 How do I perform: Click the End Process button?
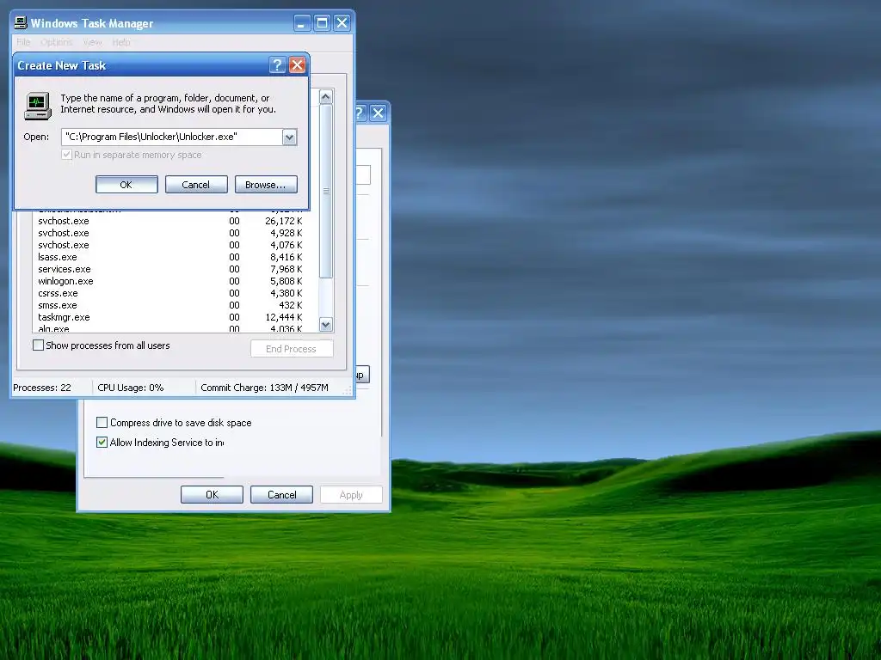292,349
